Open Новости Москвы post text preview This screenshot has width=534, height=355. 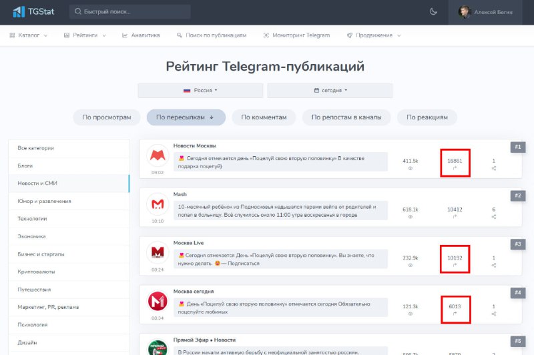(x=280, y=162)
